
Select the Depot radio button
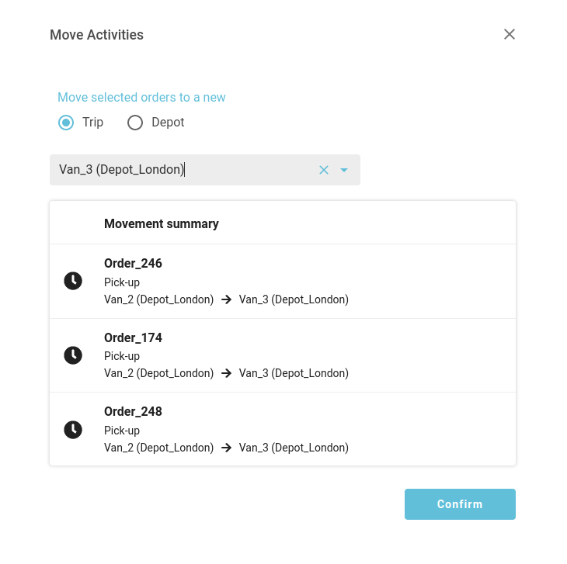pyautogui.click(x=135, y=123)
